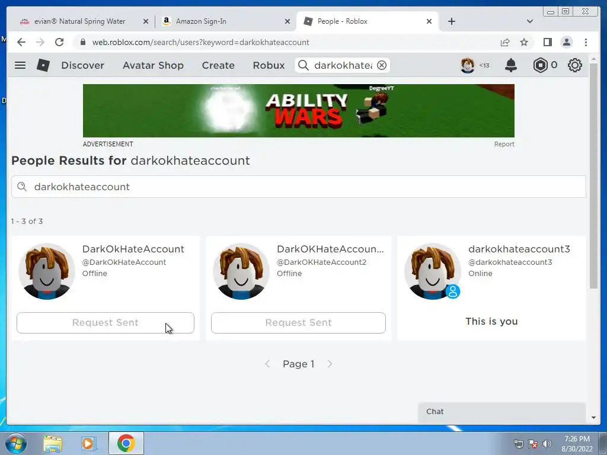
Task: Click the 'Page 1' label
Action: coord(299,364)
